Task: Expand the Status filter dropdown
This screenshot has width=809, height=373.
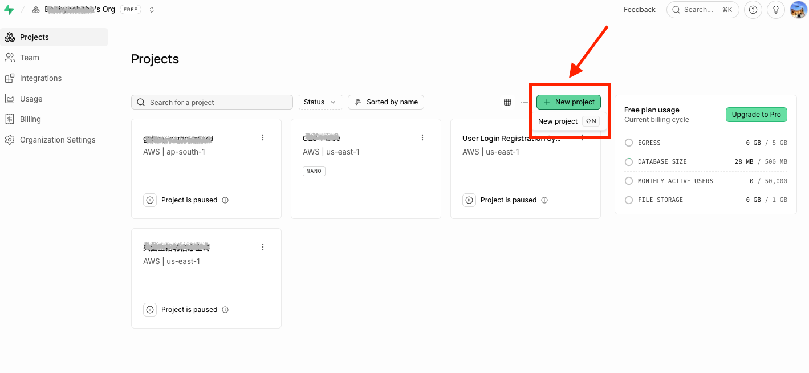Action: (320, 102)
